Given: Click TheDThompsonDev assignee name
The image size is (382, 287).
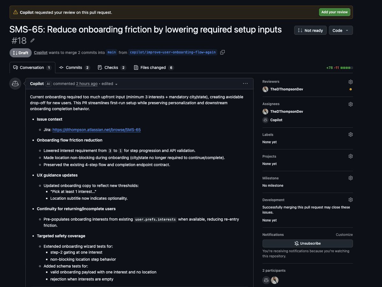Looking at the screenshot, I should click(286, 111).
